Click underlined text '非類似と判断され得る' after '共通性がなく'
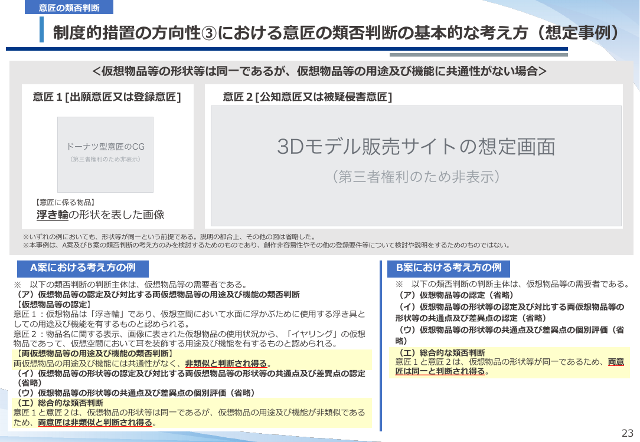 (226, 364)
